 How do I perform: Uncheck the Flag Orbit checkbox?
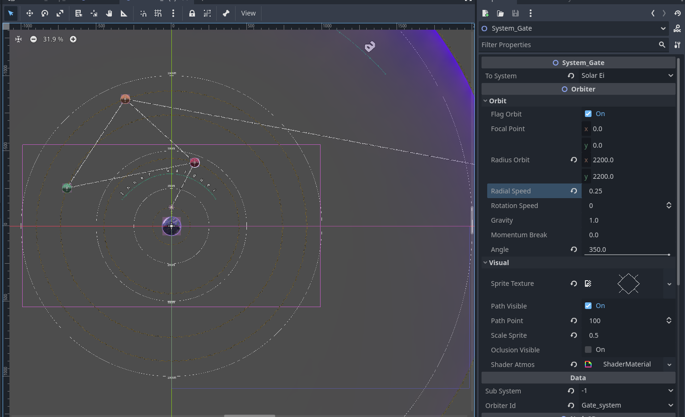pyautogui.click(x=588, y=114)
